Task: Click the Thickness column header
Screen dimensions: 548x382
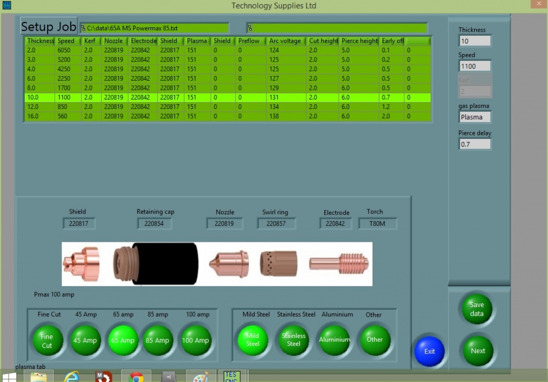Action: coord(40,41)
